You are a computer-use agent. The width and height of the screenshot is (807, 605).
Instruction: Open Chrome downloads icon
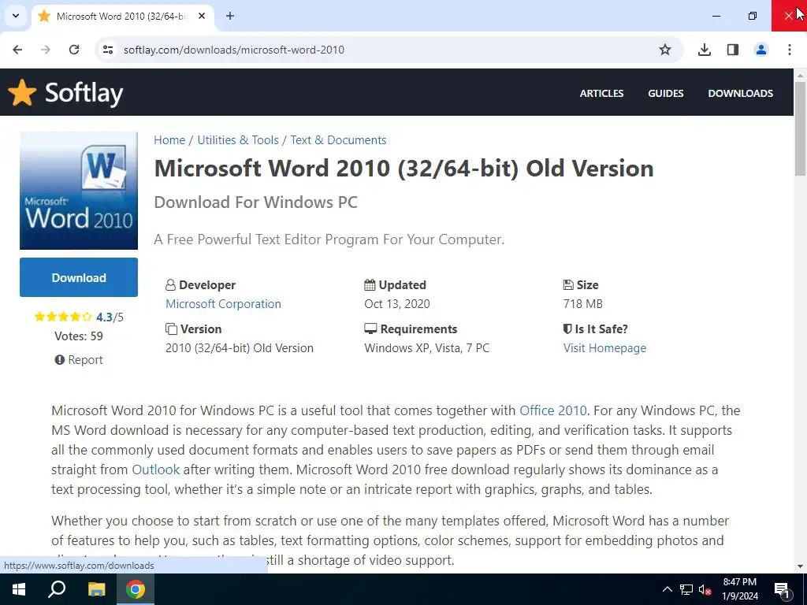click(705, 50)
